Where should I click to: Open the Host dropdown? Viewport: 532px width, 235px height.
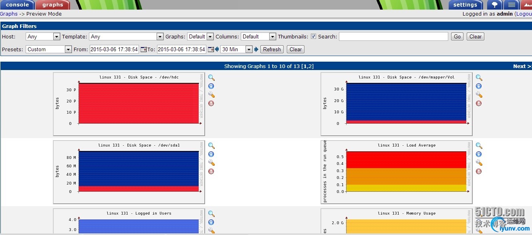43,36
